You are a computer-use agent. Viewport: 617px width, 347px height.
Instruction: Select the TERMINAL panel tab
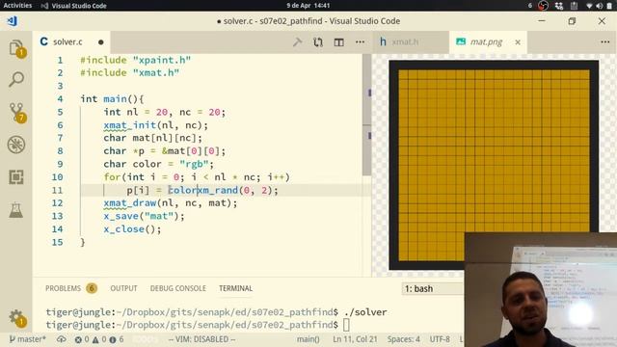[x=235, y=288]
